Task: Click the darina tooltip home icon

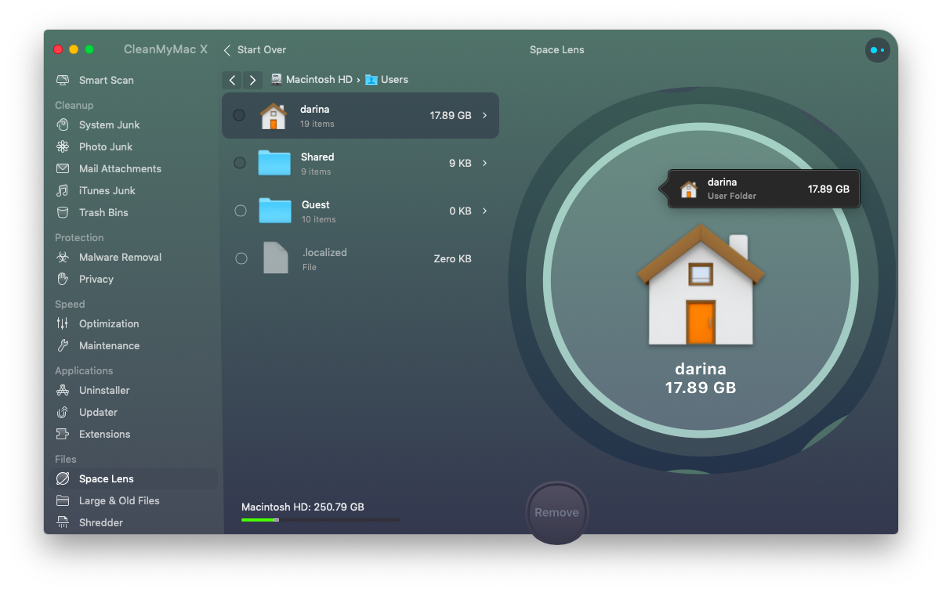Action: (x=689, y=189)
